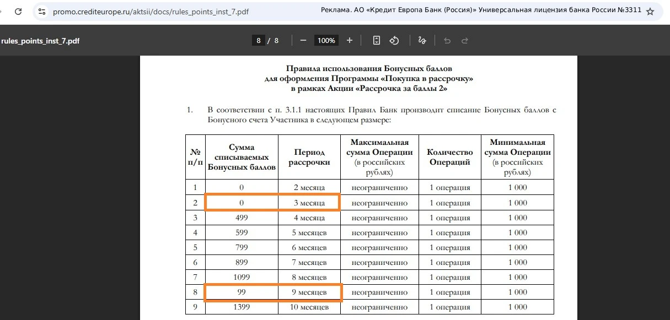Image resolution: width=670 pixels, height=320 pixels.
Task: Click the Кредит Европа Банк advertisement text
Action: point(481,12)
